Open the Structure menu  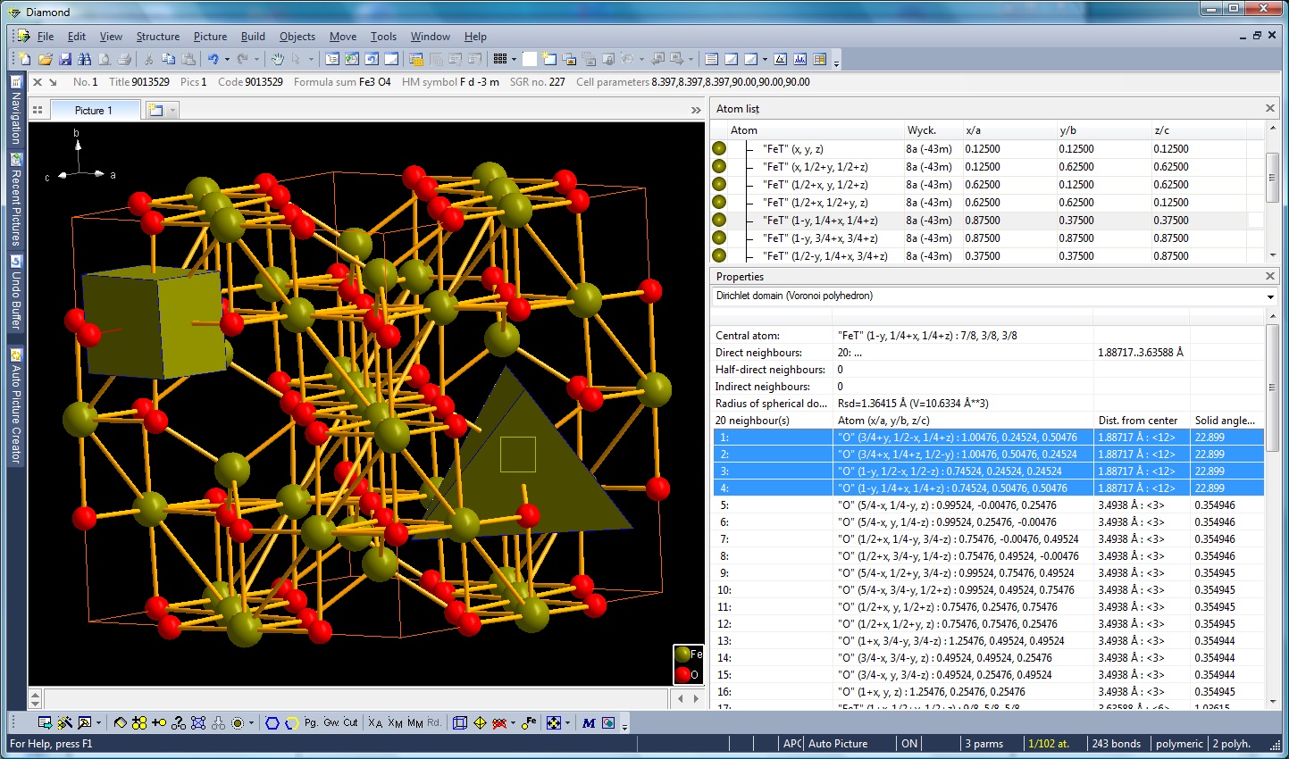click(157, 37)
